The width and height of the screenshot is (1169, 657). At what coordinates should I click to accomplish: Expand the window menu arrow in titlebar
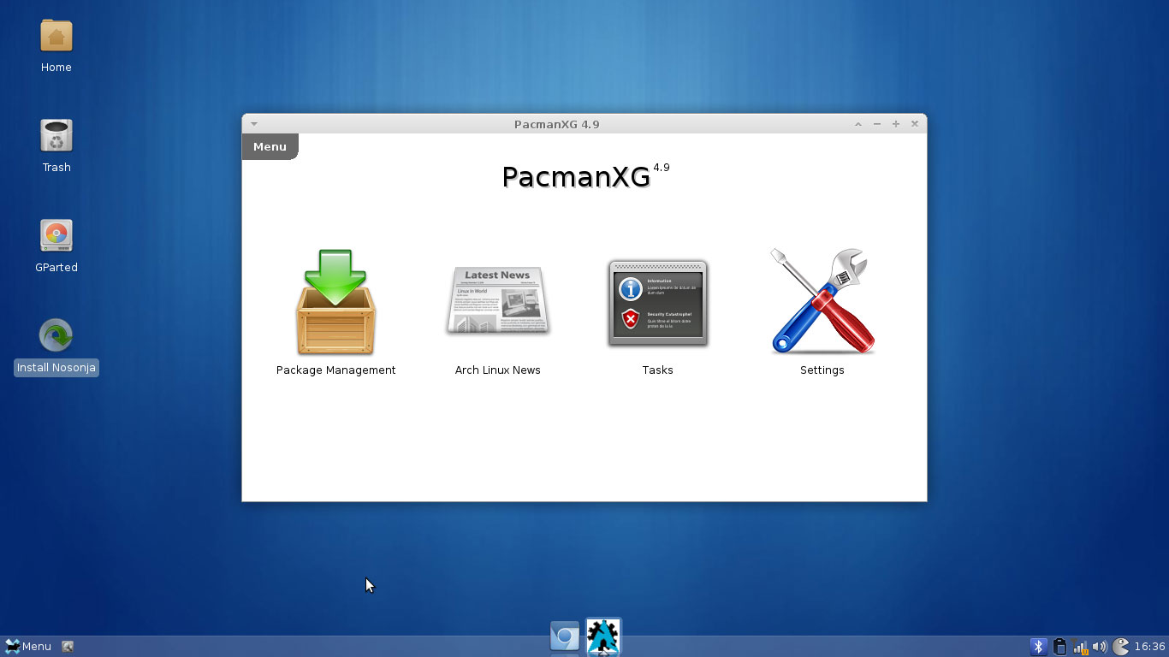[x=254, y=124]
